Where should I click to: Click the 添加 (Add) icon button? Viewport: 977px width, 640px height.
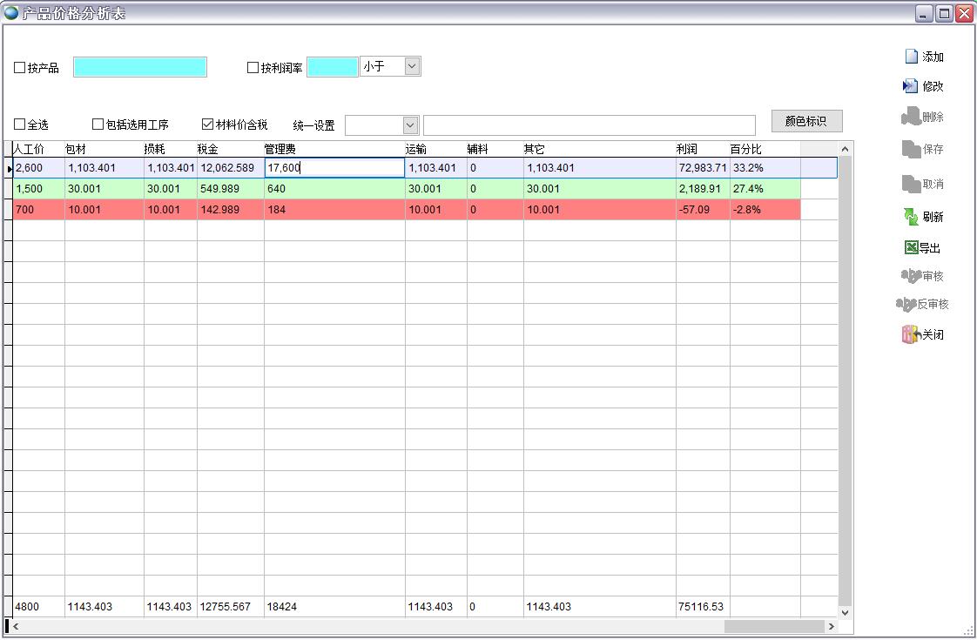[x=912, y=57]
